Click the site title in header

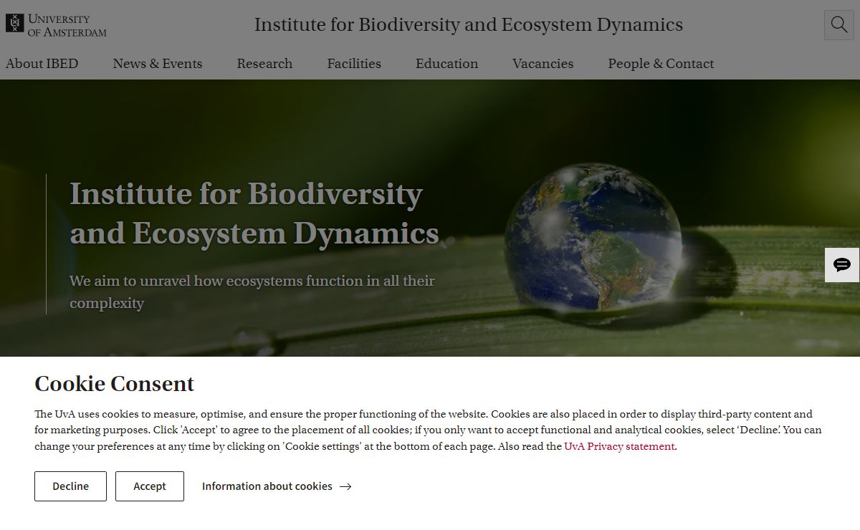point(468,25)
